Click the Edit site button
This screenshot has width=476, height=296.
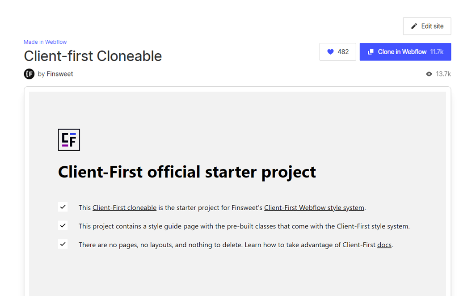427,26
